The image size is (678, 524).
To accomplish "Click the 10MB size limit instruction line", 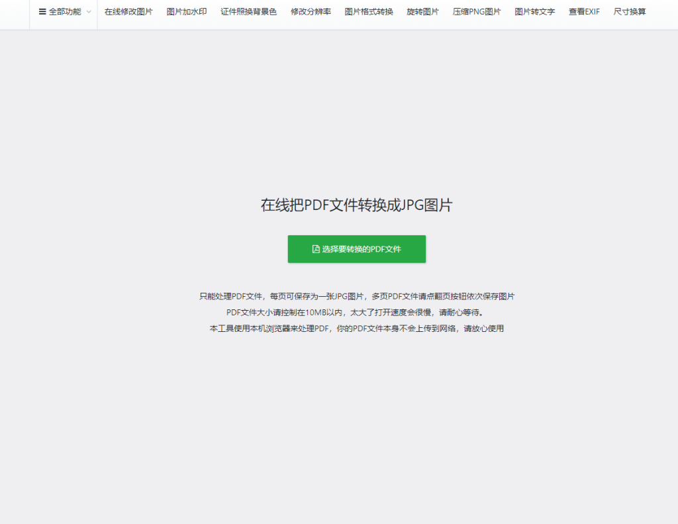I will [x=356, y=311].
